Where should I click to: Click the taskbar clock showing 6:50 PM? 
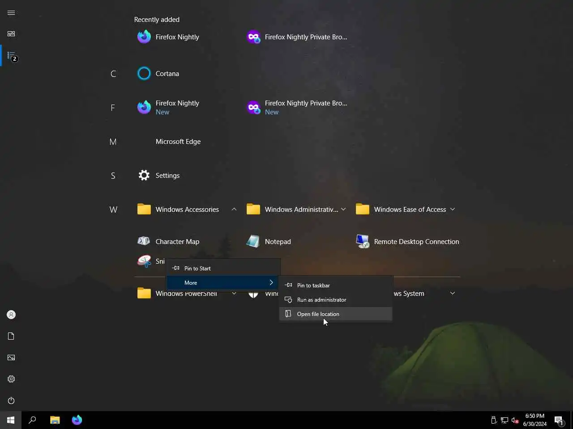[535, 420]
